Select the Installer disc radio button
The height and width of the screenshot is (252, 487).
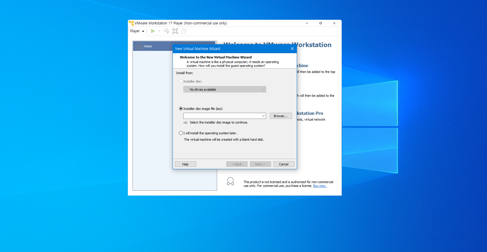point(181,81)
